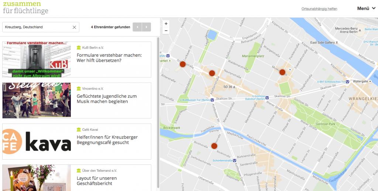Clear the Kreuzberg search field with X
This screenshot has height=191, width=378.
74,27
